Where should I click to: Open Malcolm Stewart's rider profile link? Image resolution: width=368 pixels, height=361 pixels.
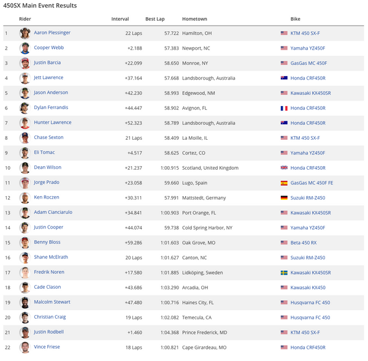(52, 302)
